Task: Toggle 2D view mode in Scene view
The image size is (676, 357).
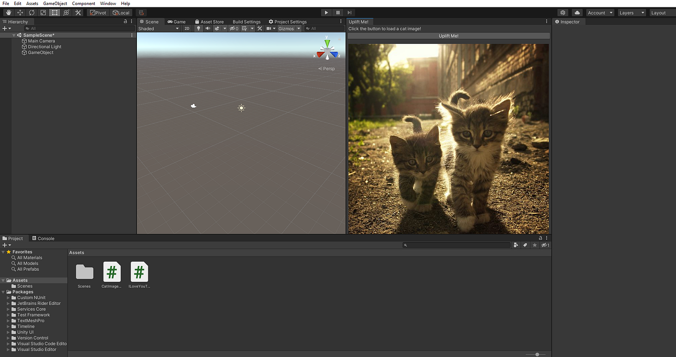Action: tap(187, 28)
